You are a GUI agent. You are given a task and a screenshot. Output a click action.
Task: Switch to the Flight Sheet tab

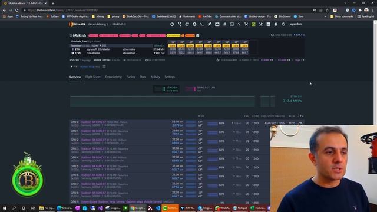click(93, 77)
